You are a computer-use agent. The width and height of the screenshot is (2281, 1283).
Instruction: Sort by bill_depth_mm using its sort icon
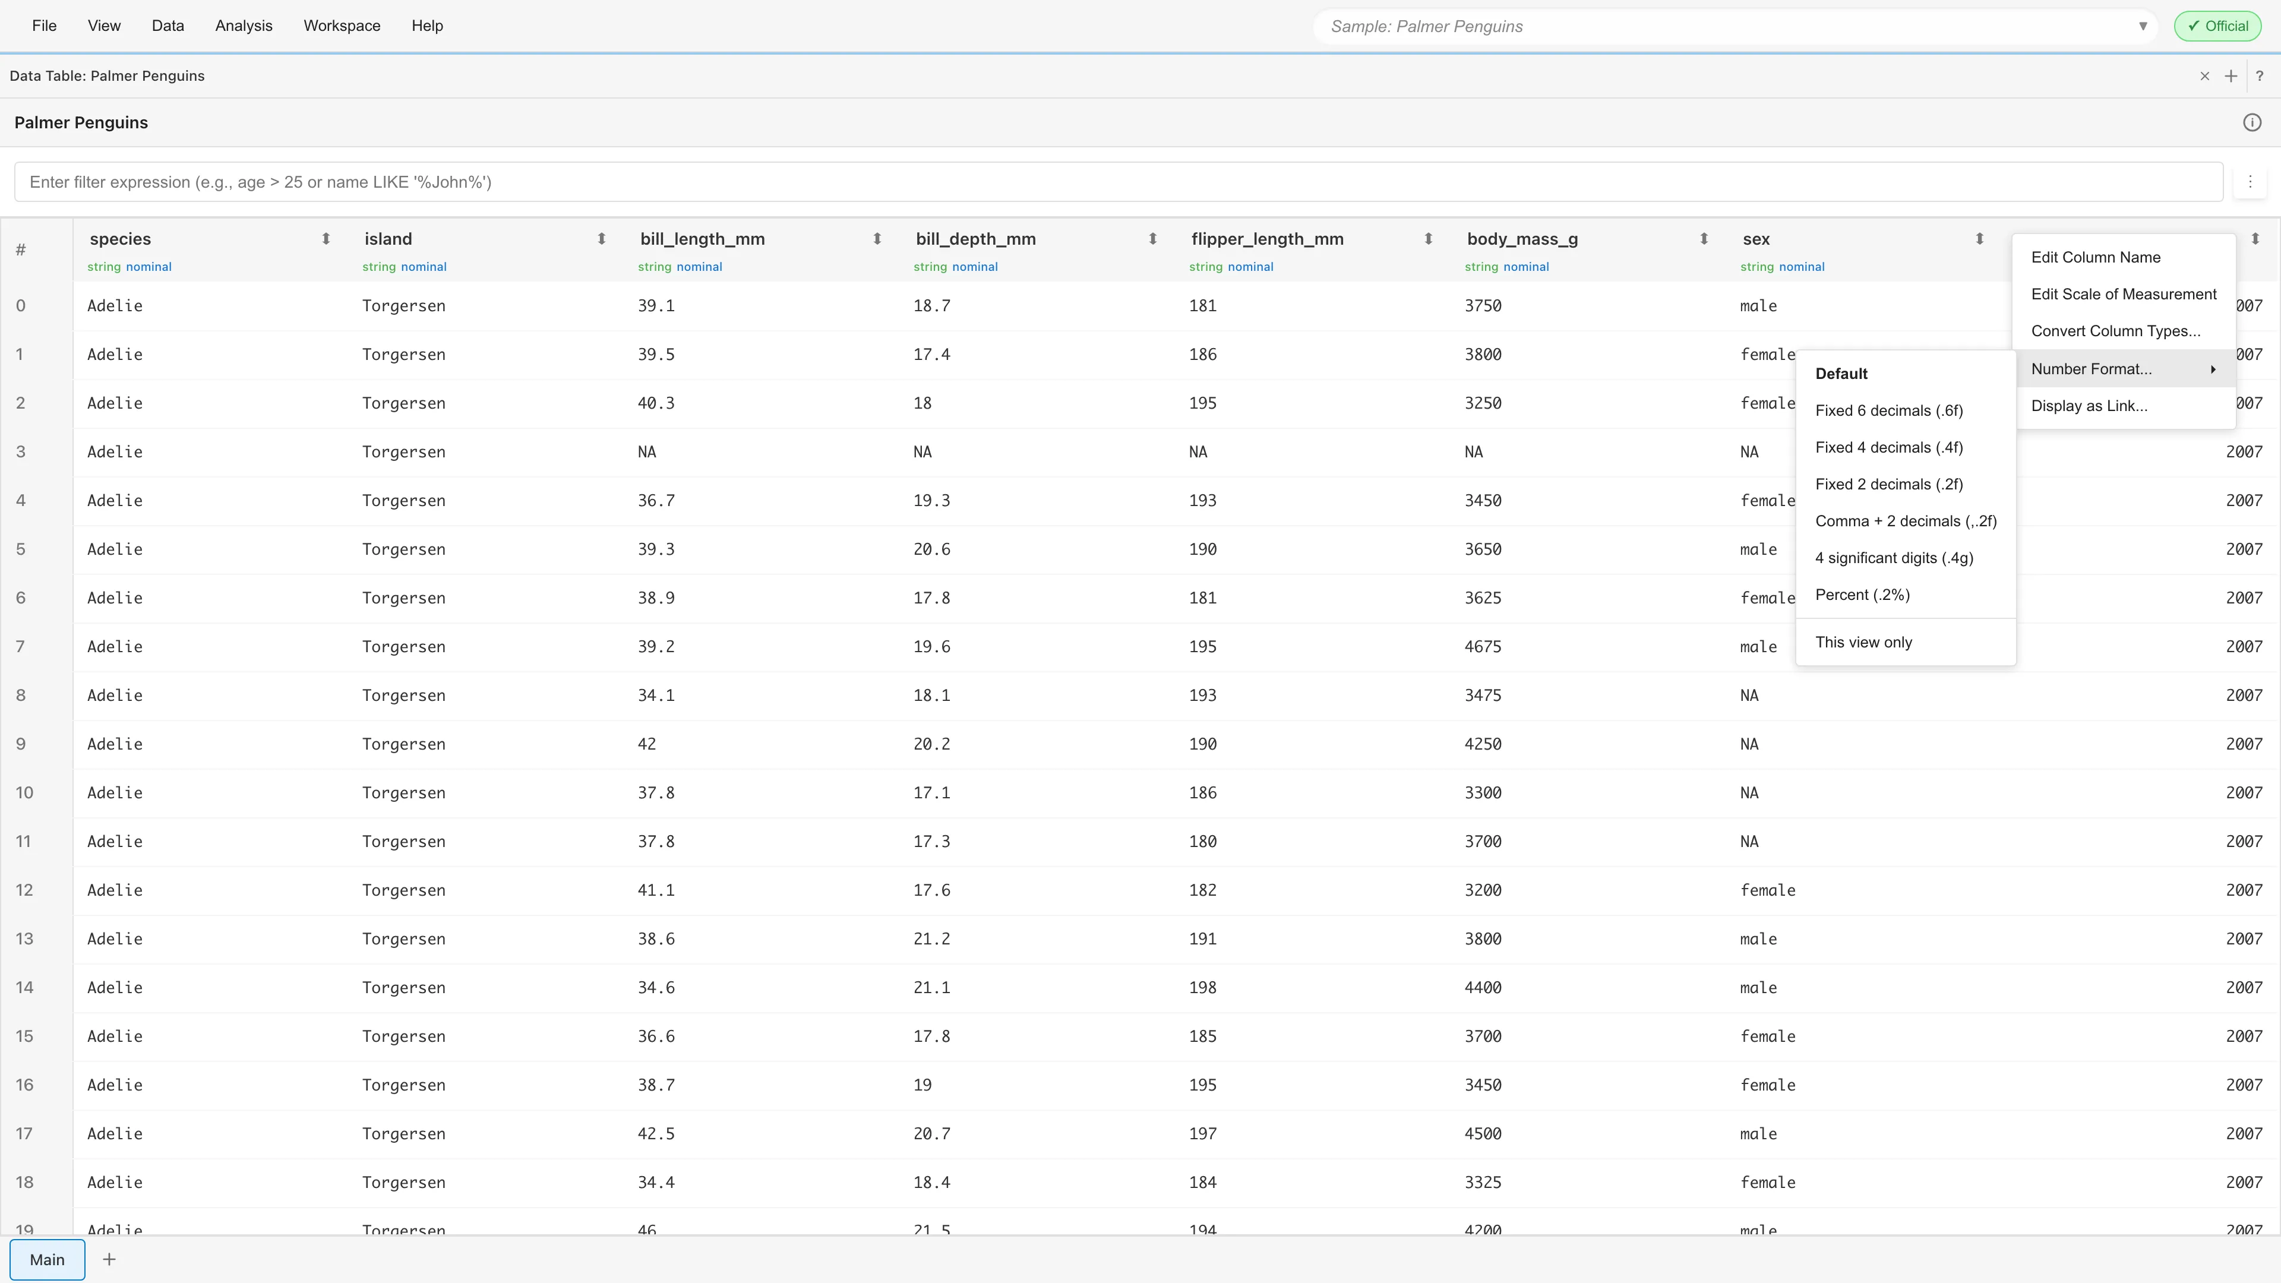coord(1152,239)
